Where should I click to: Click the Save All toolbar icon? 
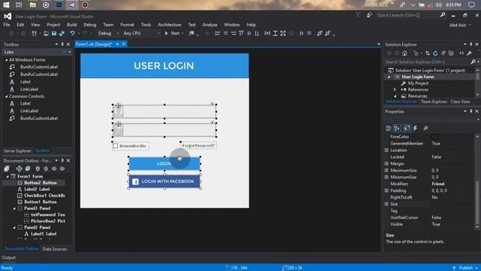pos(62,33)
